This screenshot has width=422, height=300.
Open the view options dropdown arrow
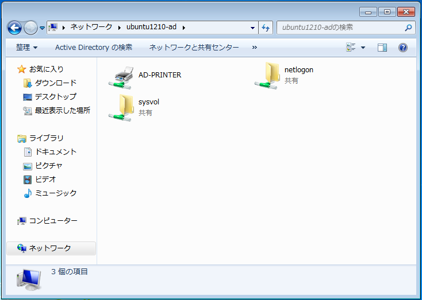click(x=363, y=48)
